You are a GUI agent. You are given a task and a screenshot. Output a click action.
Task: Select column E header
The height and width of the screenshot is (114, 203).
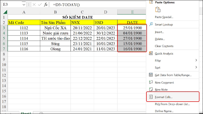131,12
